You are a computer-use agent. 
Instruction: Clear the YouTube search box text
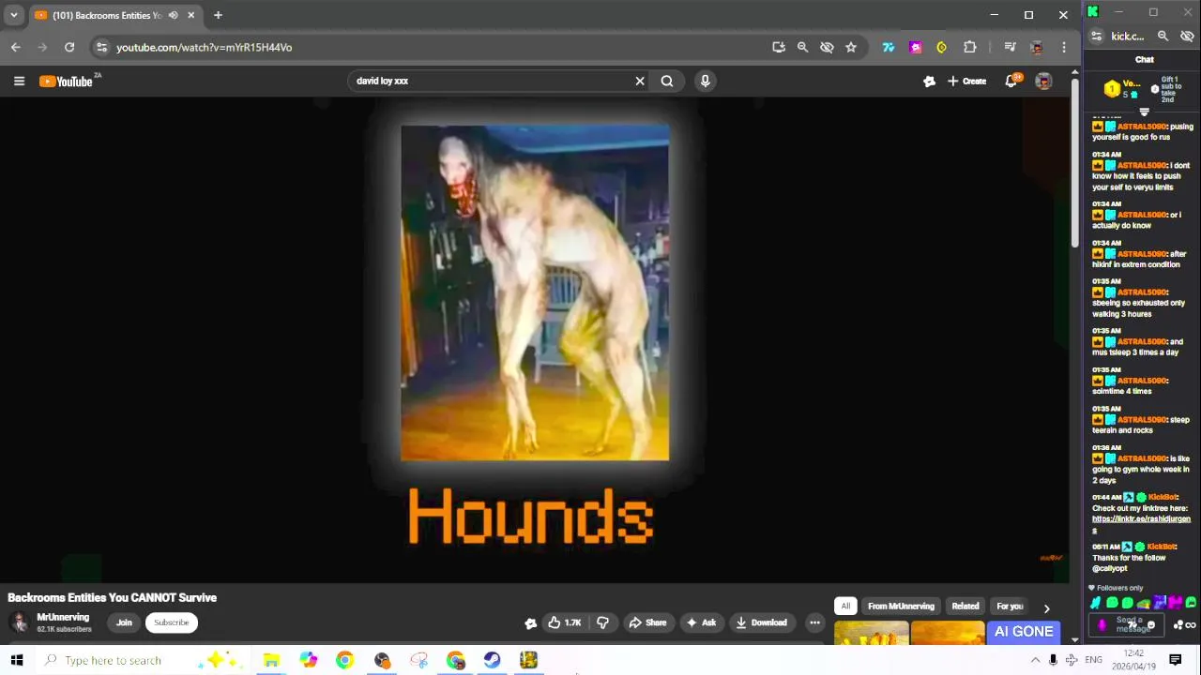[x=640, y=81]
